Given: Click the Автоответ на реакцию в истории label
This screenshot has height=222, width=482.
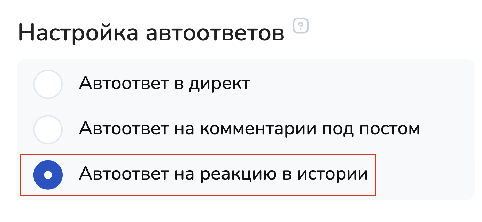Looking at the screenshot, I should [x=223, y=174].
